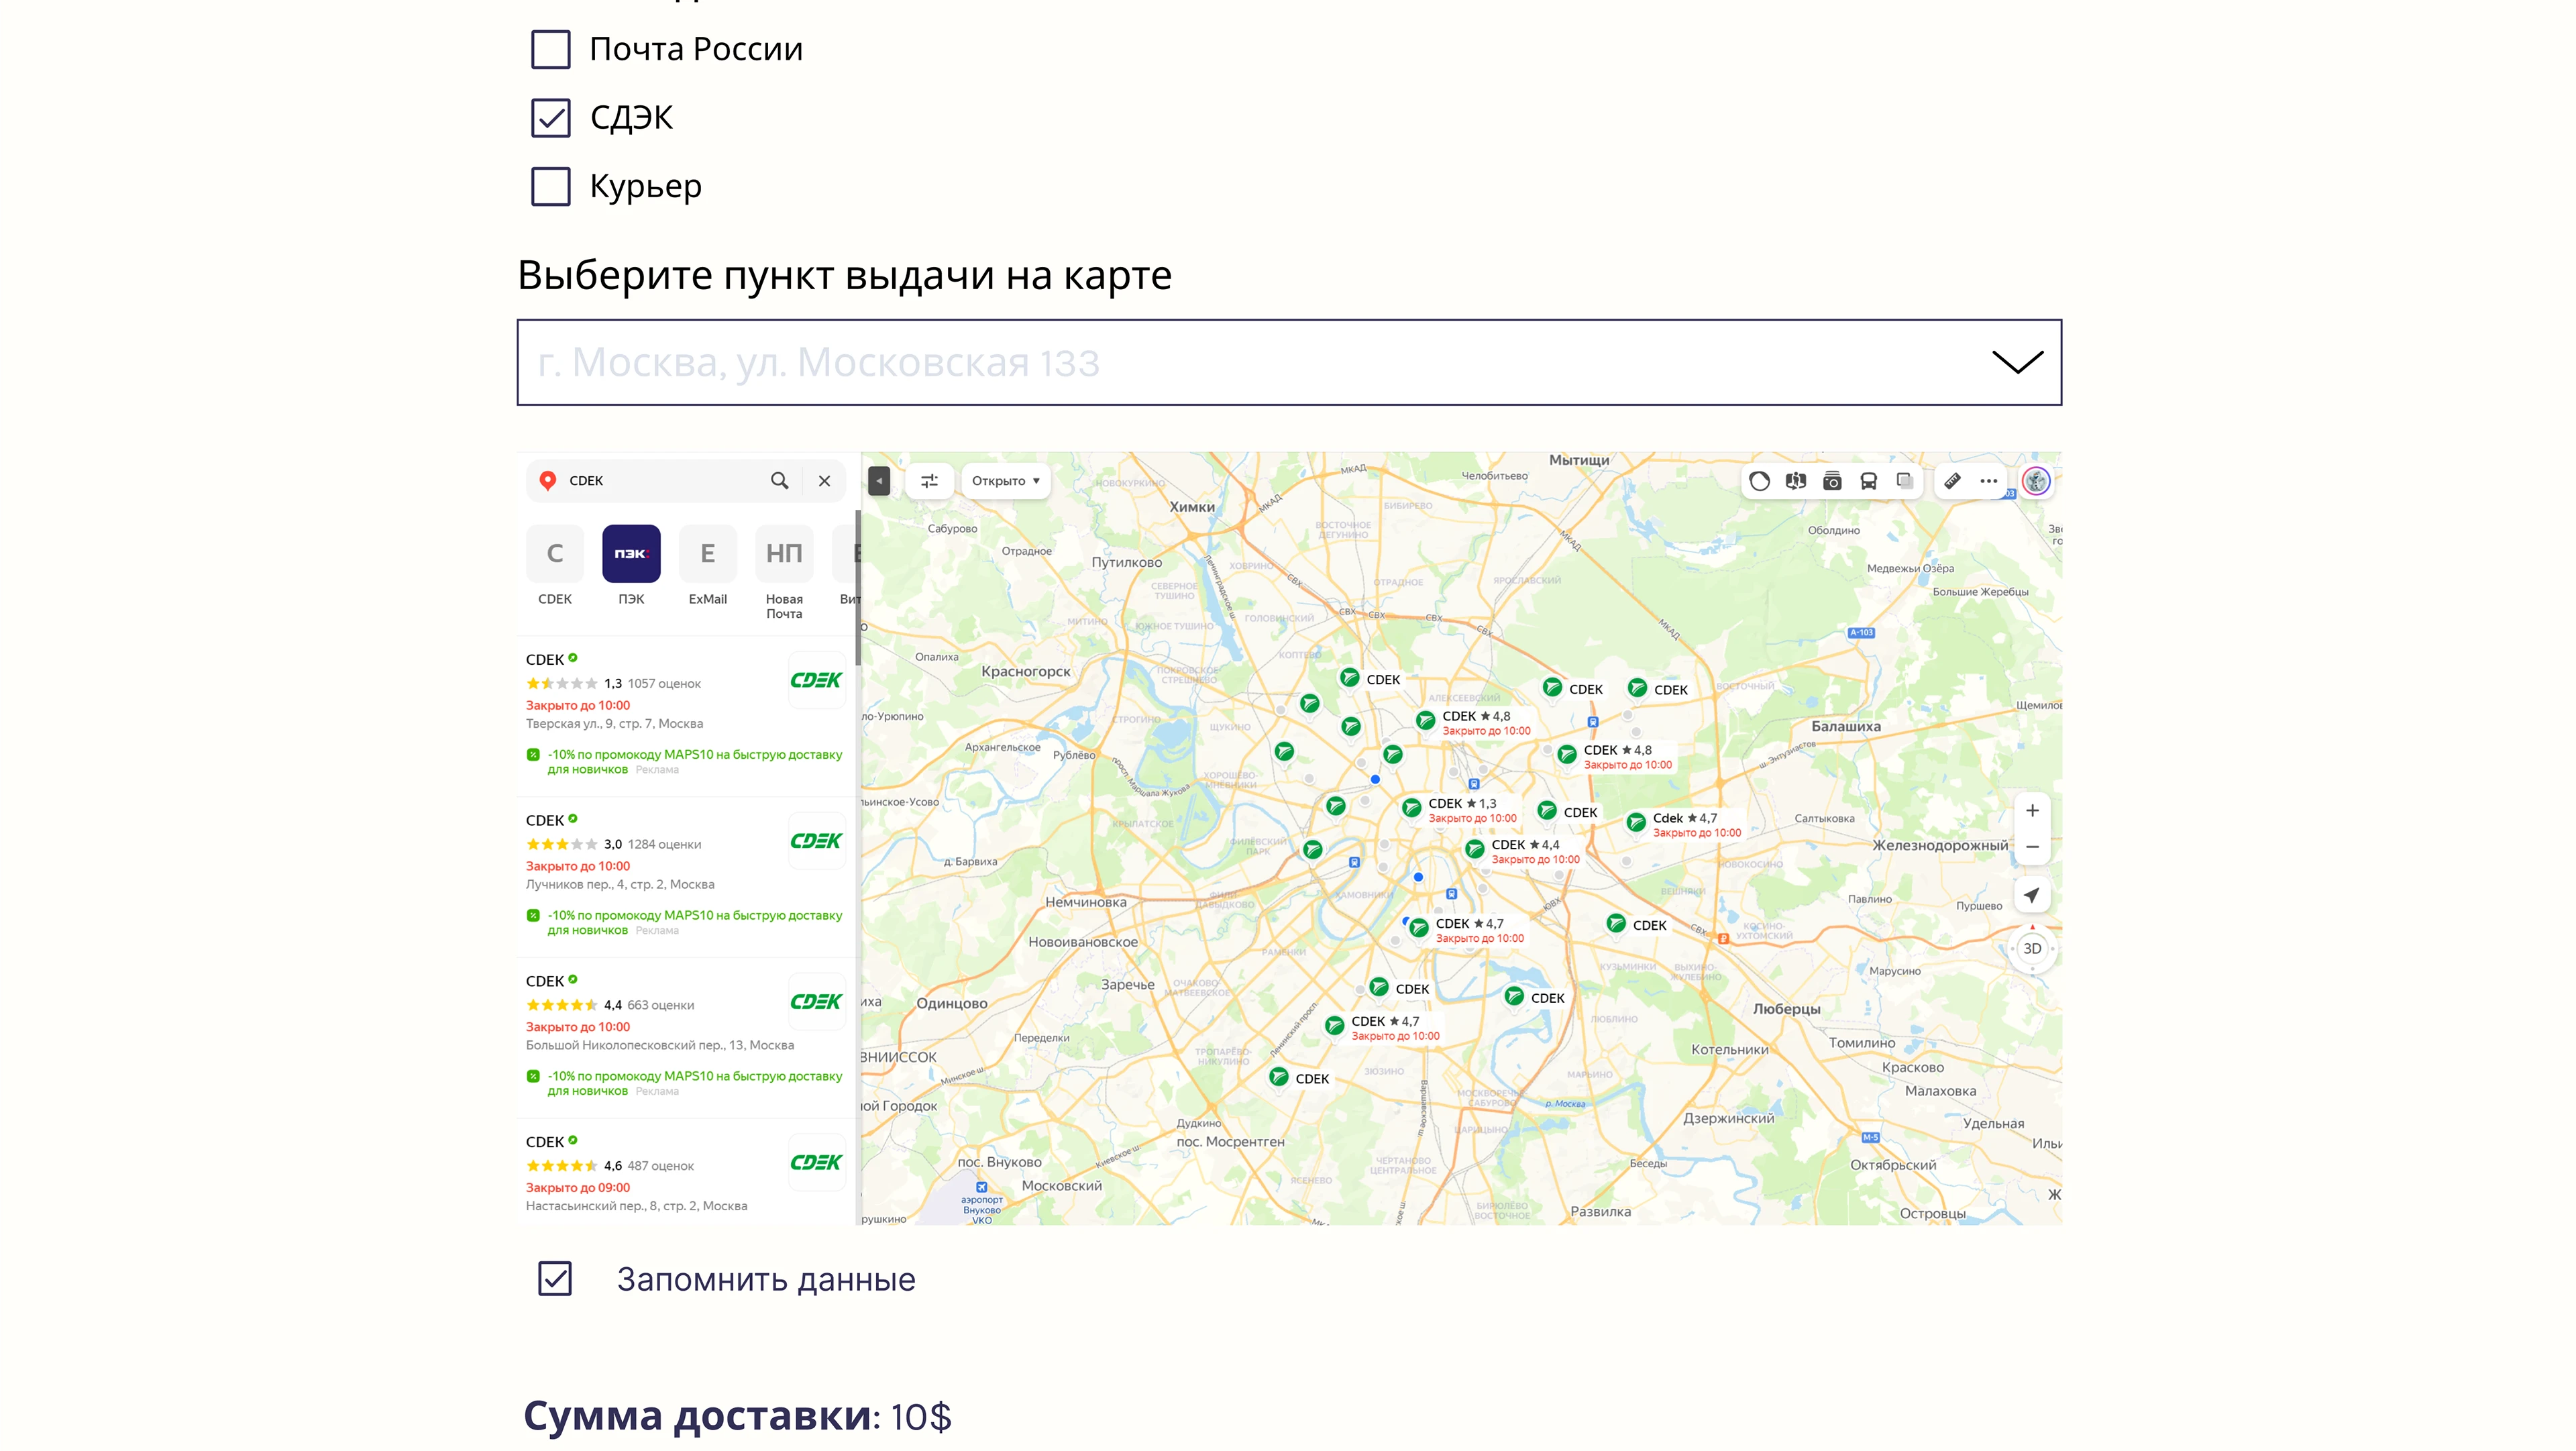Uncheck the СДЭК checkbox

pyautogui.click(x=550, y=118)
